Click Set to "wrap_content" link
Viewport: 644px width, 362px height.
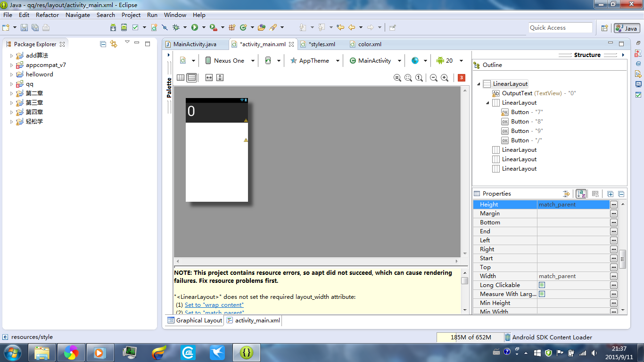point(214,305)
